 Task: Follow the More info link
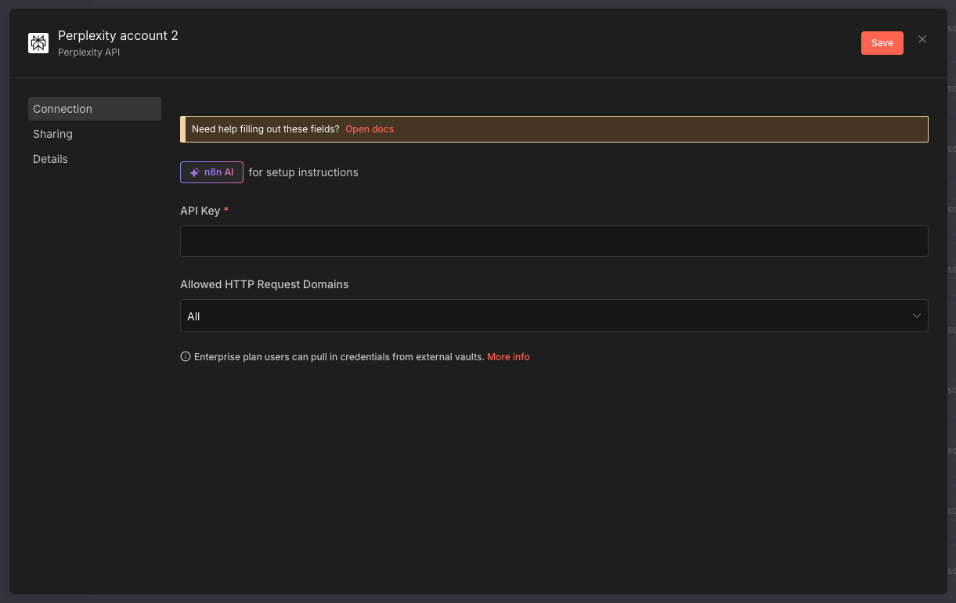(508, 357)
